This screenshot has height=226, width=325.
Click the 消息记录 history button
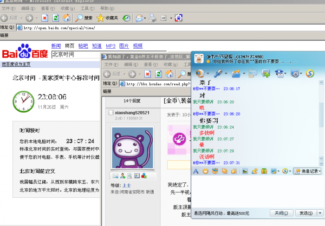tap(307, 171)
